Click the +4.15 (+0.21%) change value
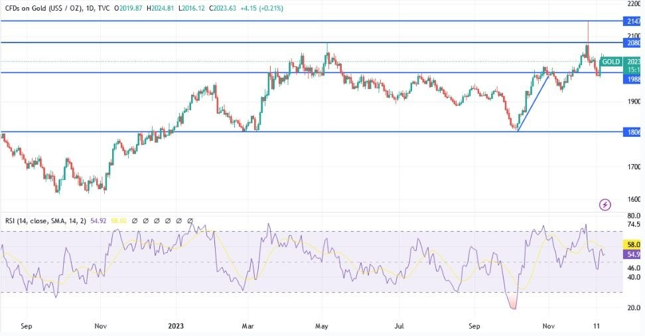Screen dimensions: 645x336 pyautogui.click(x=261, y=8)
